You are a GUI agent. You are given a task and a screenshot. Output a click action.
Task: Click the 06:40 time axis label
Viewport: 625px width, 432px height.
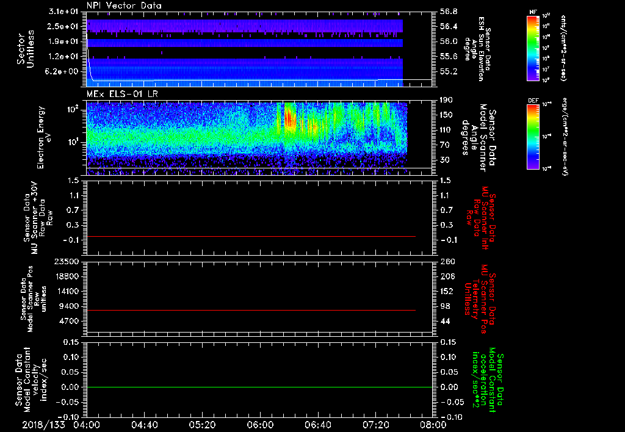click(x=317, y=425)
